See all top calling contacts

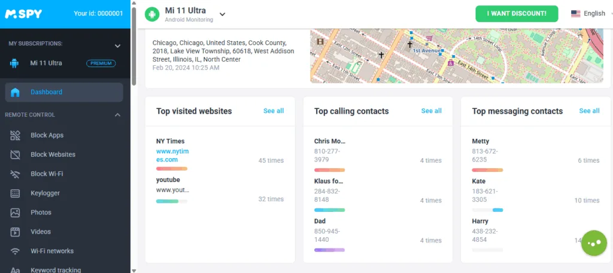pyautogui.click(x=431, y=111)
